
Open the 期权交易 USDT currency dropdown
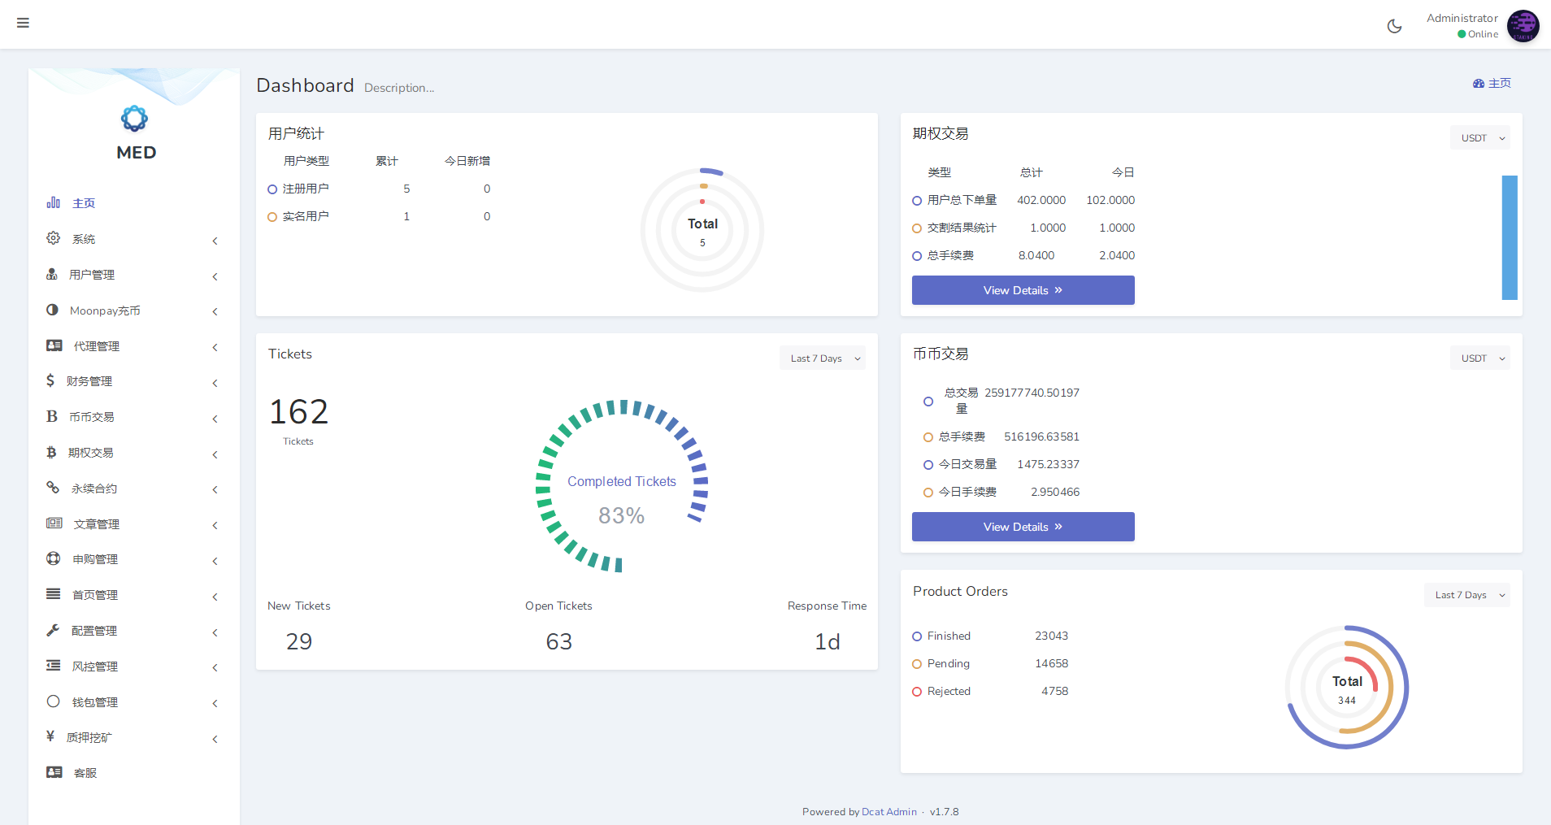pyautogui.click(x=1479, y=138)
